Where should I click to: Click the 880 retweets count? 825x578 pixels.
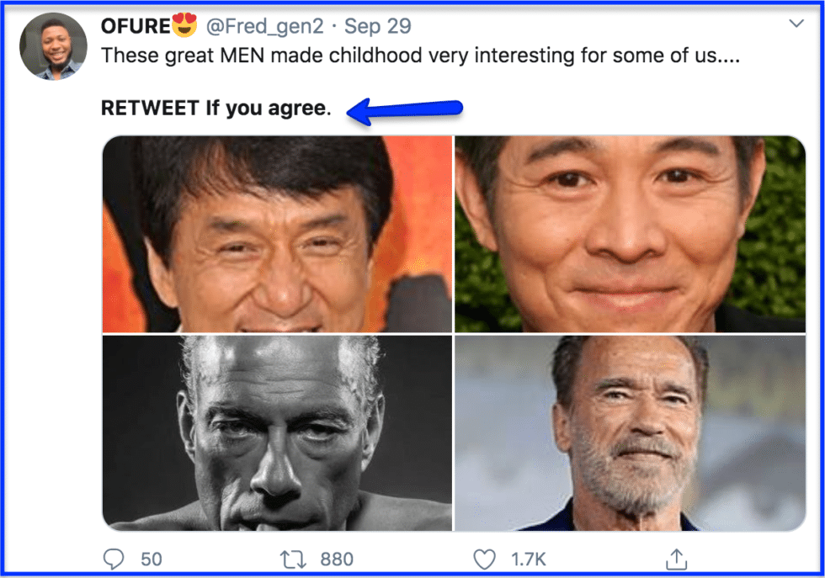(337, 559)
